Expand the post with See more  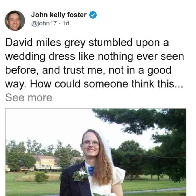(29, 97)
